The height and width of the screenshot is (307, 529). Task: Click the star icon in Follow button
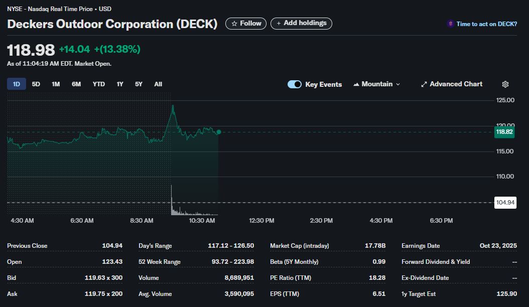[234, 24]
